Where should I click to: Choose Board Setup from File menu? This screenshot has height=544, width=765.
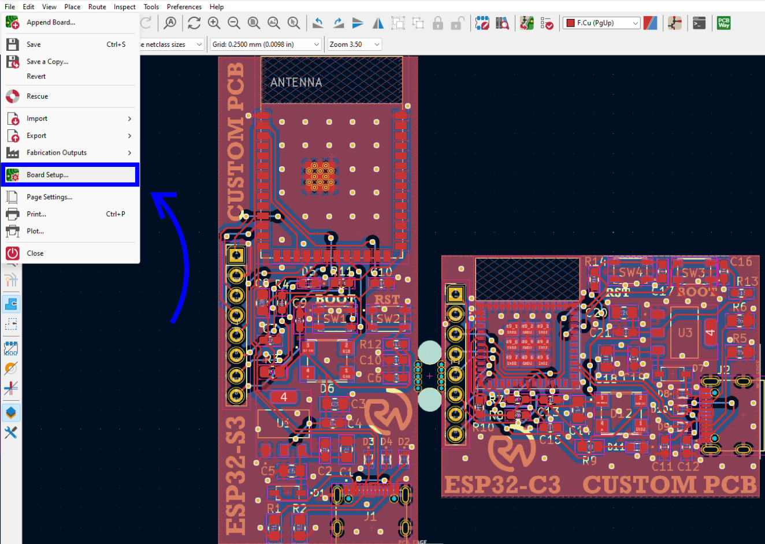pyautogui.click(x=70, y=175)
